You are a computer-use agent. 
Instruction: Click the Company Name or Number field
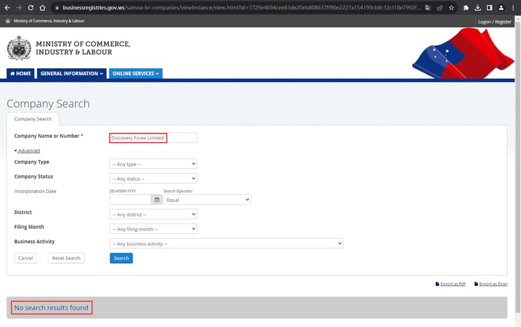[x=153, y=138]
